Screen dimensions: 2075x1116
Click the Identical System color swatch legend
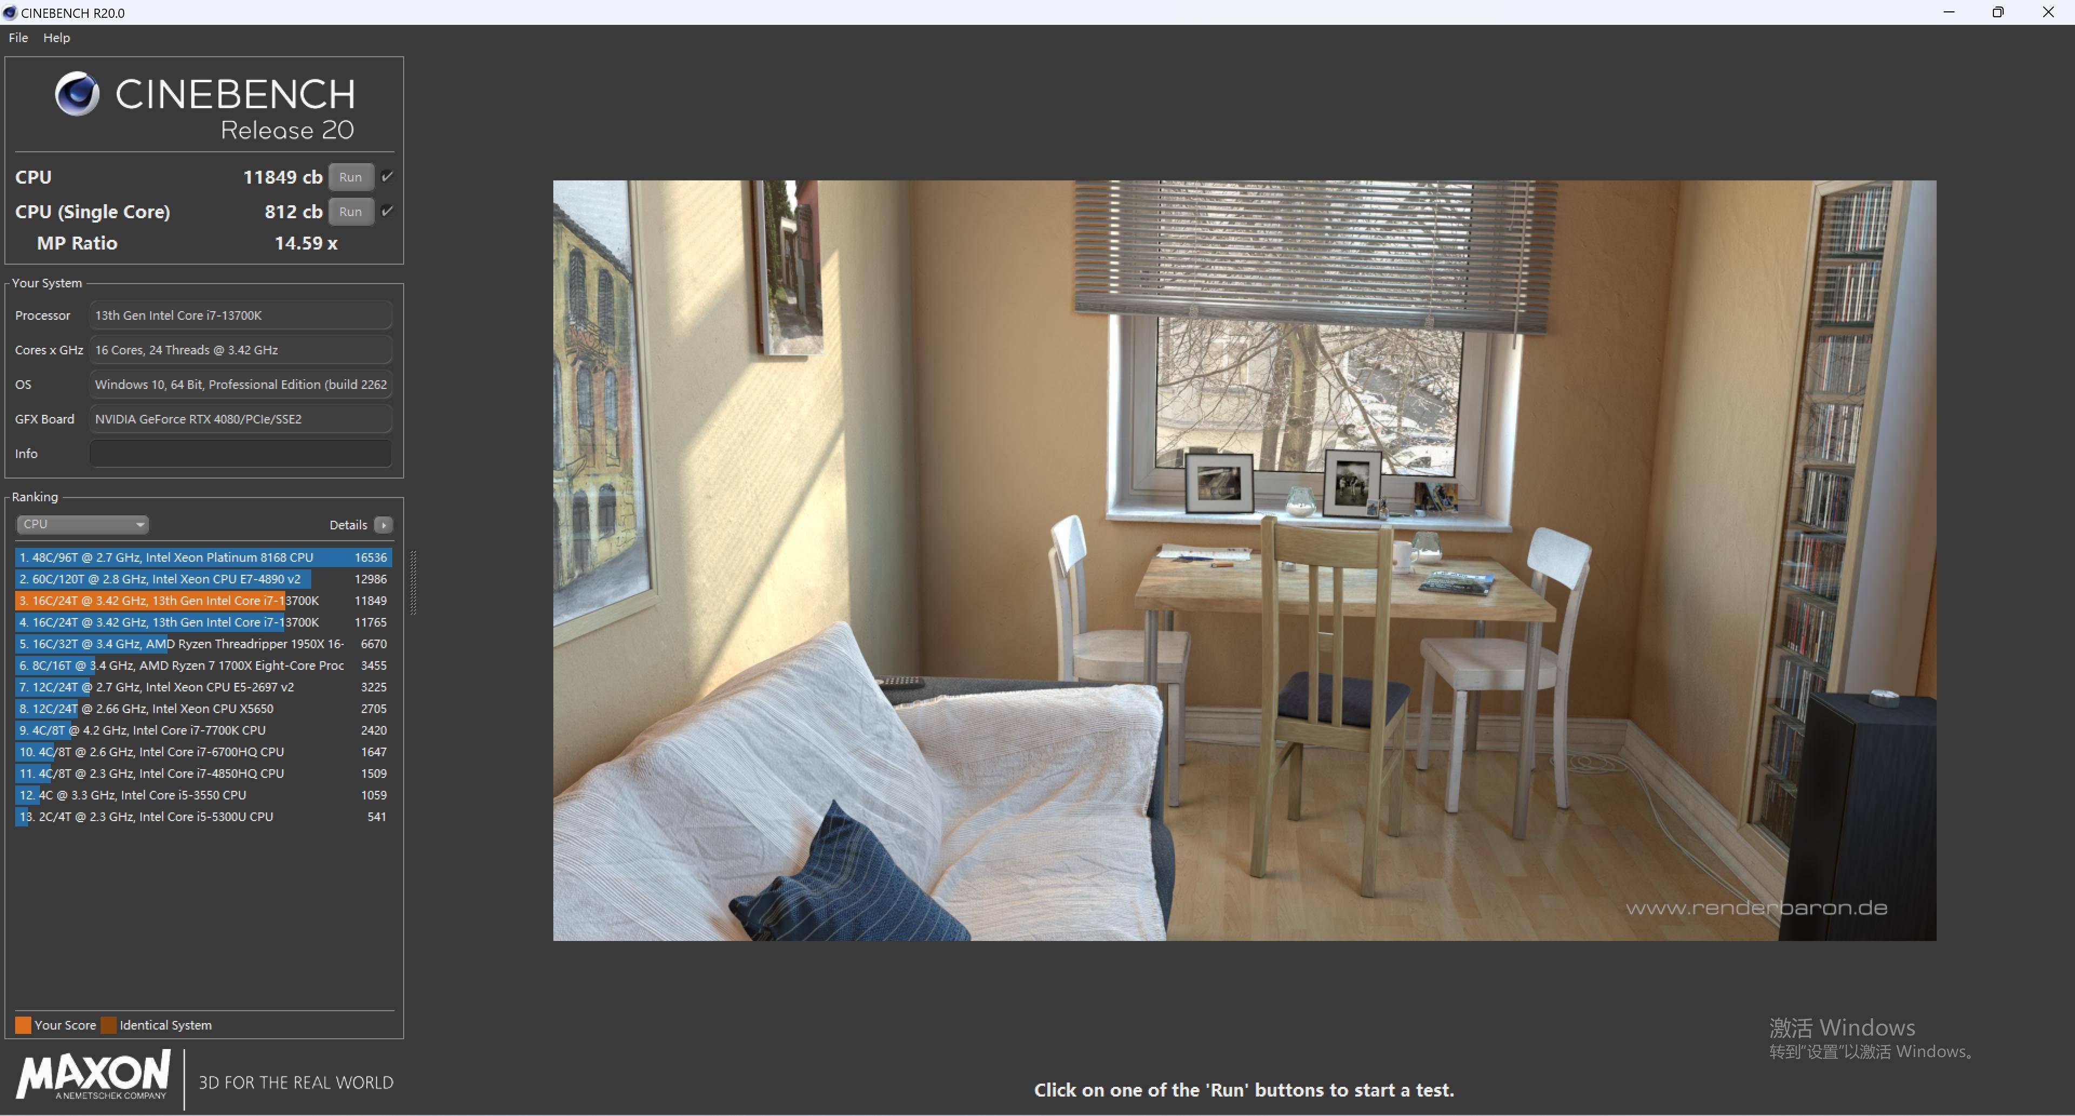110,1024
